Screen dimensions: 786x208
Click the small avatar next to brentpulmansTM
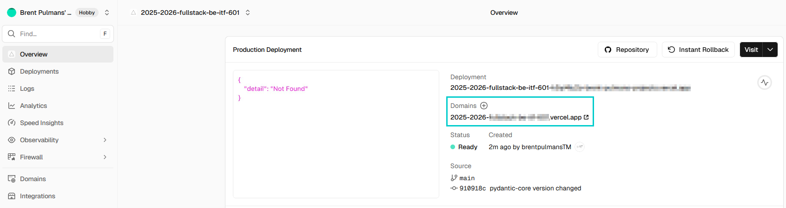click(x=580, y=147)
